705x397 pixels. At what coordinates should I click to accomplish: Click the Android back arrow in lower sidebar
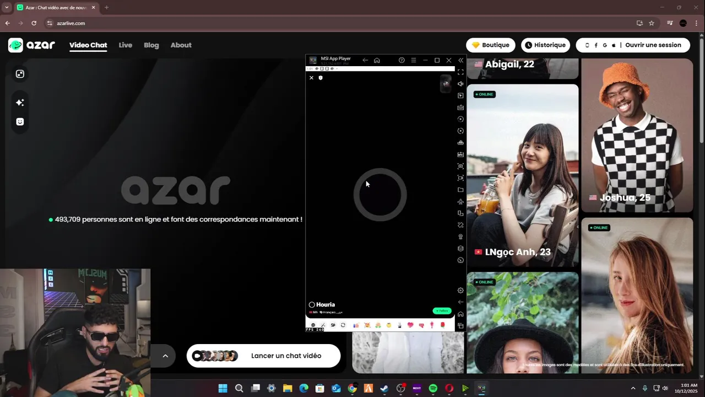tap(460, 302)
